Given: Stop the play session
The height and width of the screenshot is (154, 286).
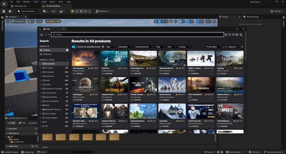Looking at the screenshot, I should coord(81,11).
